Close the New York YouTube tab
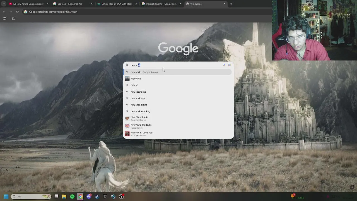This screenshot has height=201, width=357. click(x=47, y=4)
